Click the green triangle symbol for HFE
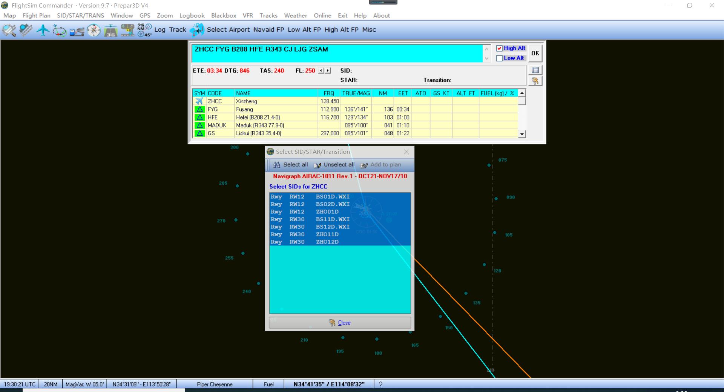The height and width of the screenshot is (392, 724). coord(199,117)
